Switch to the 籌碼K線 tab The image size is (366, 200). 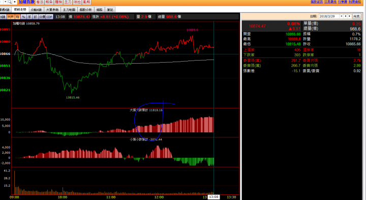tap(5, 10)
